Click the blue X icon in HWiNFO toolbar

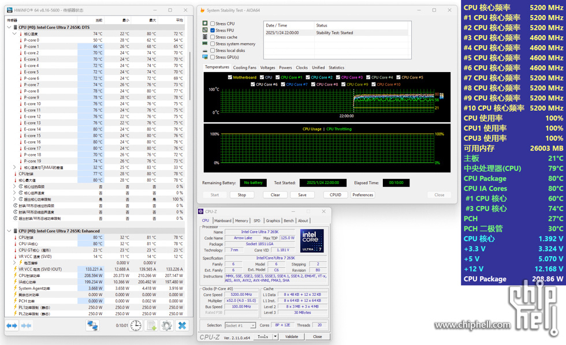[x=182, y=325]
